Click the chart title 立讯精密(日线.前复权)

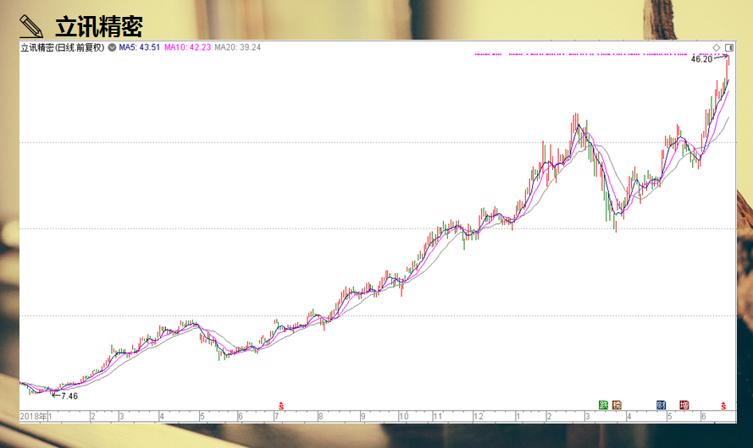coord(63,47)
